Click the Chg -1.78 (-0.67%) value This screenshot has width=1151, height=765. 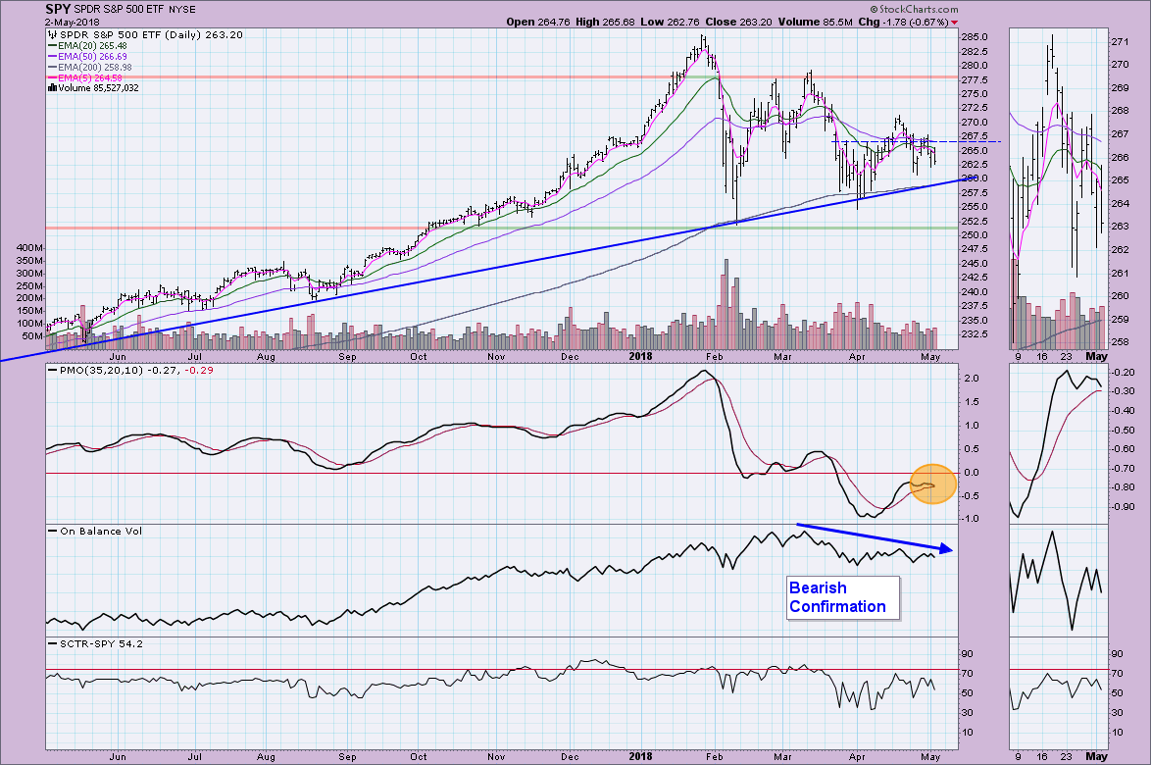[x=903, y=22]
